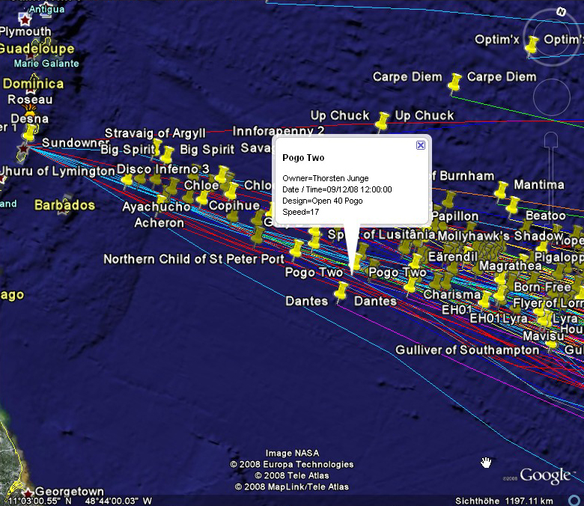Click the Georgetown city star marker
The height and width of the screenshot is (506, 584).
28,493
